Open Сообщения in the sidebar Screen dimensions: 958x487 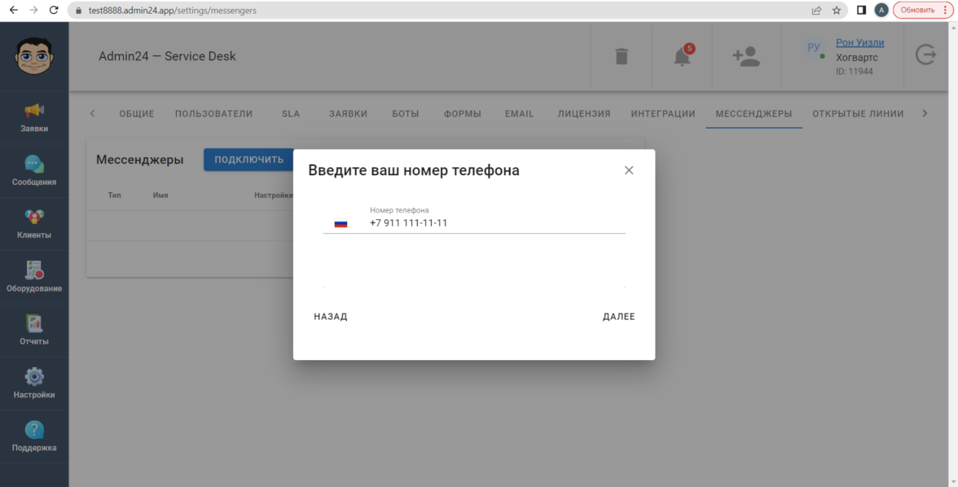point(34,170)
